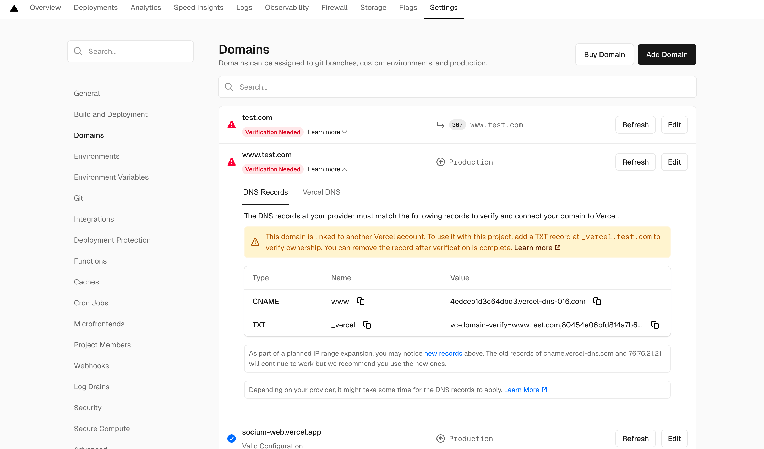The height and width of the screenshot is (449, 764).
Task: Expand Learn more under test.com
Action: [x=327, y=132]
